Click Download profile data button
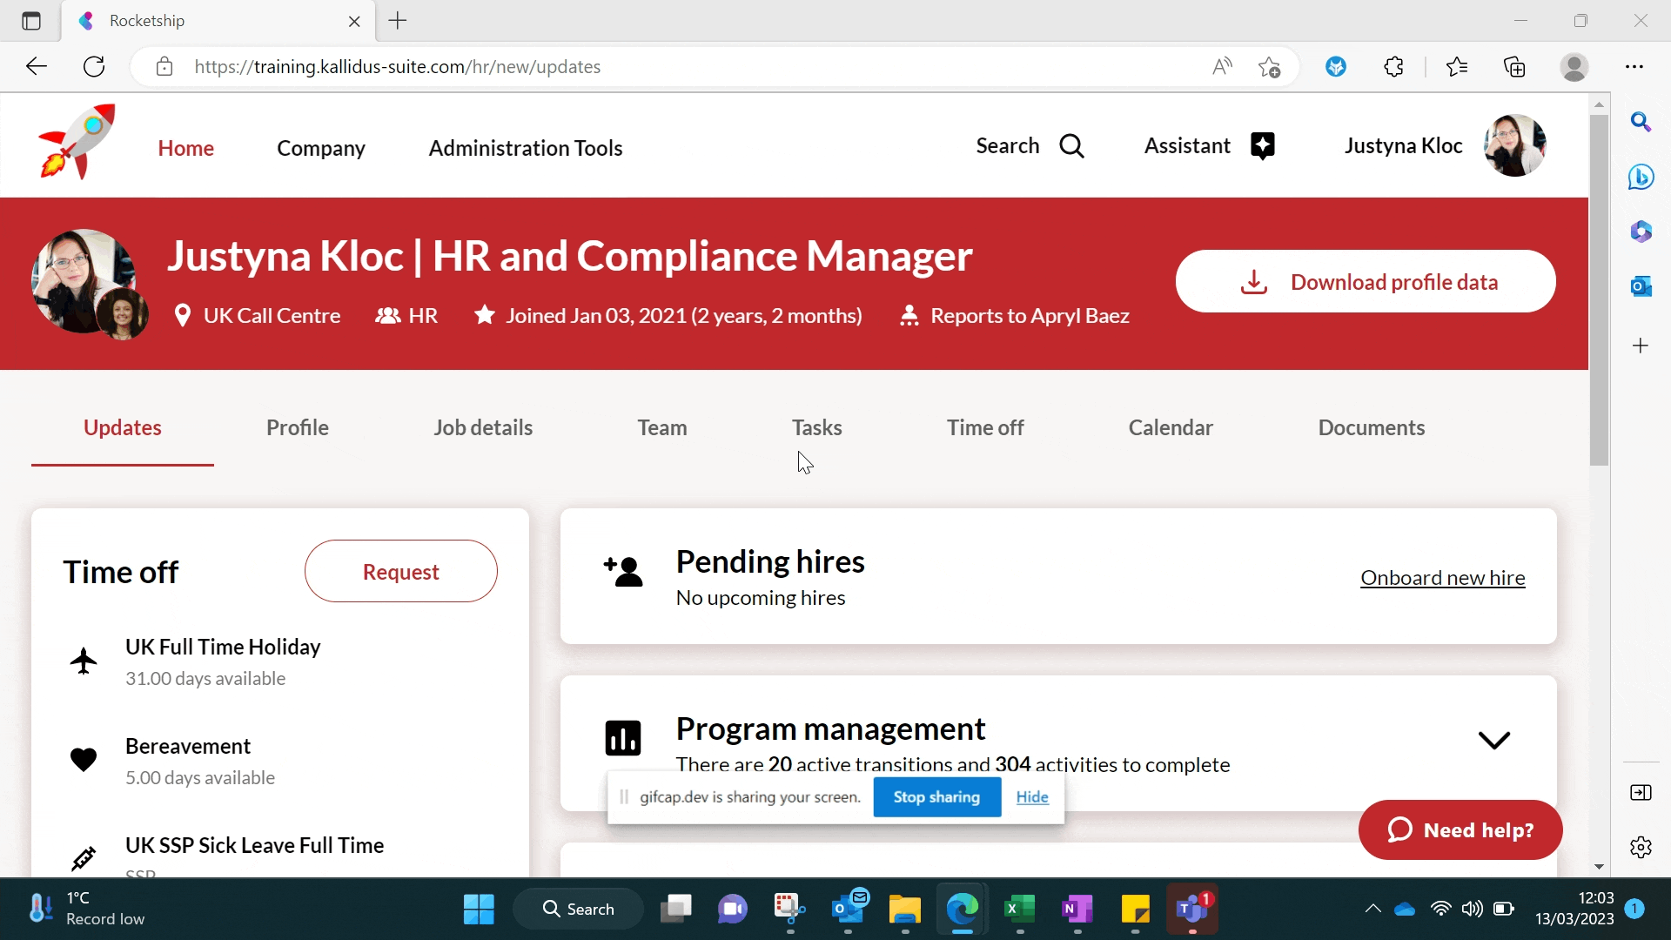1671x940 pixels. point(1366,282)
